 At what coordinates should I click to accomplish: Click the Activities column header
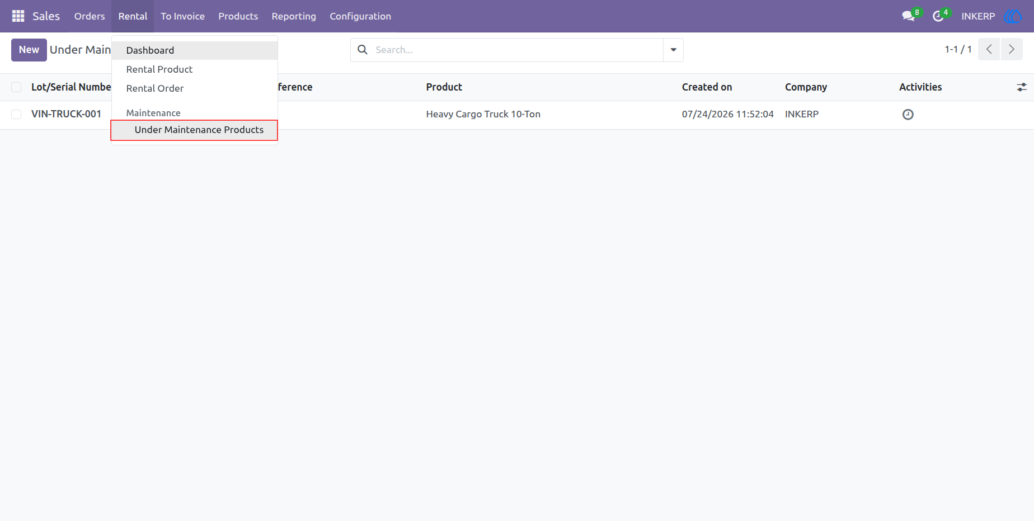pos(920,87)
